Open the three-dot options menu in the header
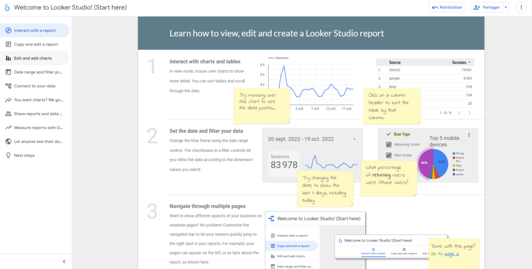 pyautogui.click(x=521, y=7)
